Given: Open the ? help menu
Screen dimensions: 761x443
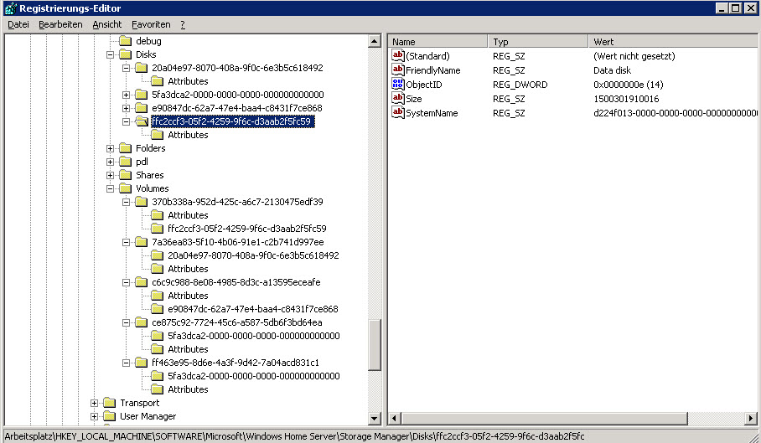Looking at the screenshot, I should pos(183,24).
